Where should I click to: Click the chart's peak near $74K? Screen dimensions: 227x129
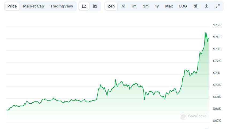(x=205, y=33)
